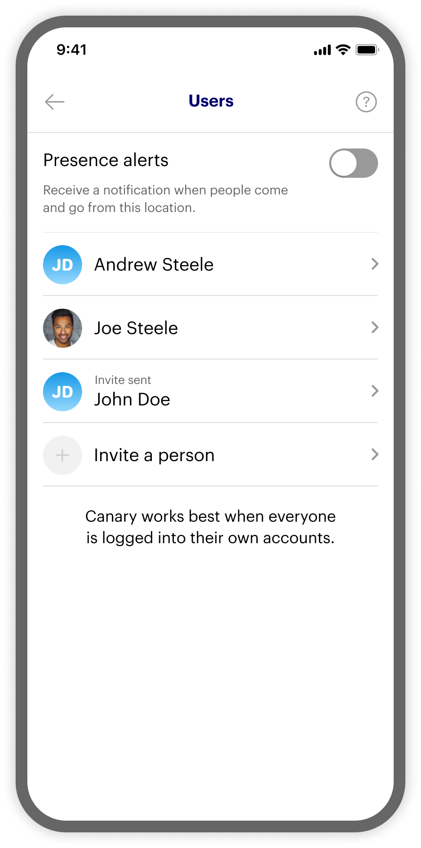Tap John Doe's JD avatar badge
The image size is (421, 848).
pyautogui.click(x=63, y=391)
